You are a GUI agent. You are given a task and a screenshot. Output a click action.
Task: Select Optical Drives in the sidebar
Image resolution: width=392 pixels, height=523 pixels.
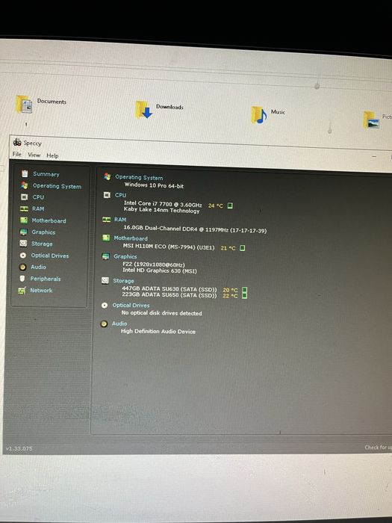[x=50, y=256]
